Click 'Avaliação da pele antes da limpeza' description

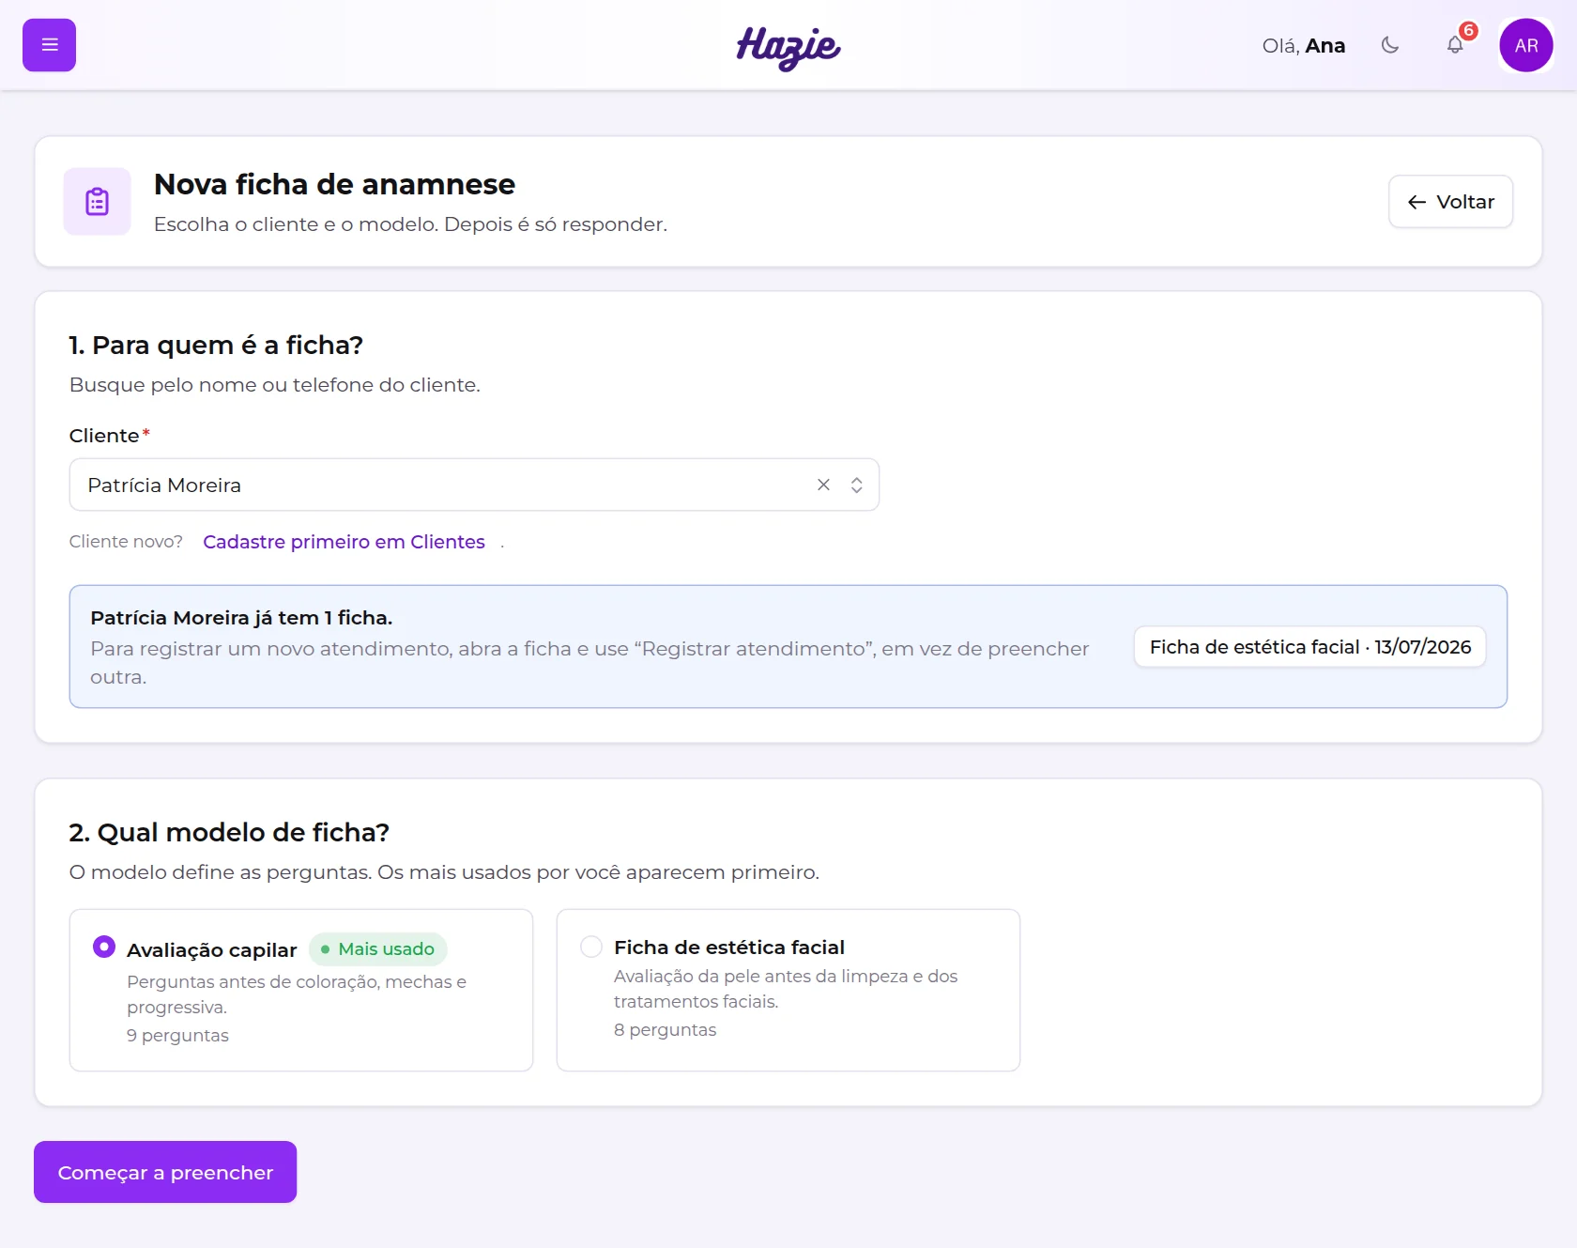[x=786, y=989]
